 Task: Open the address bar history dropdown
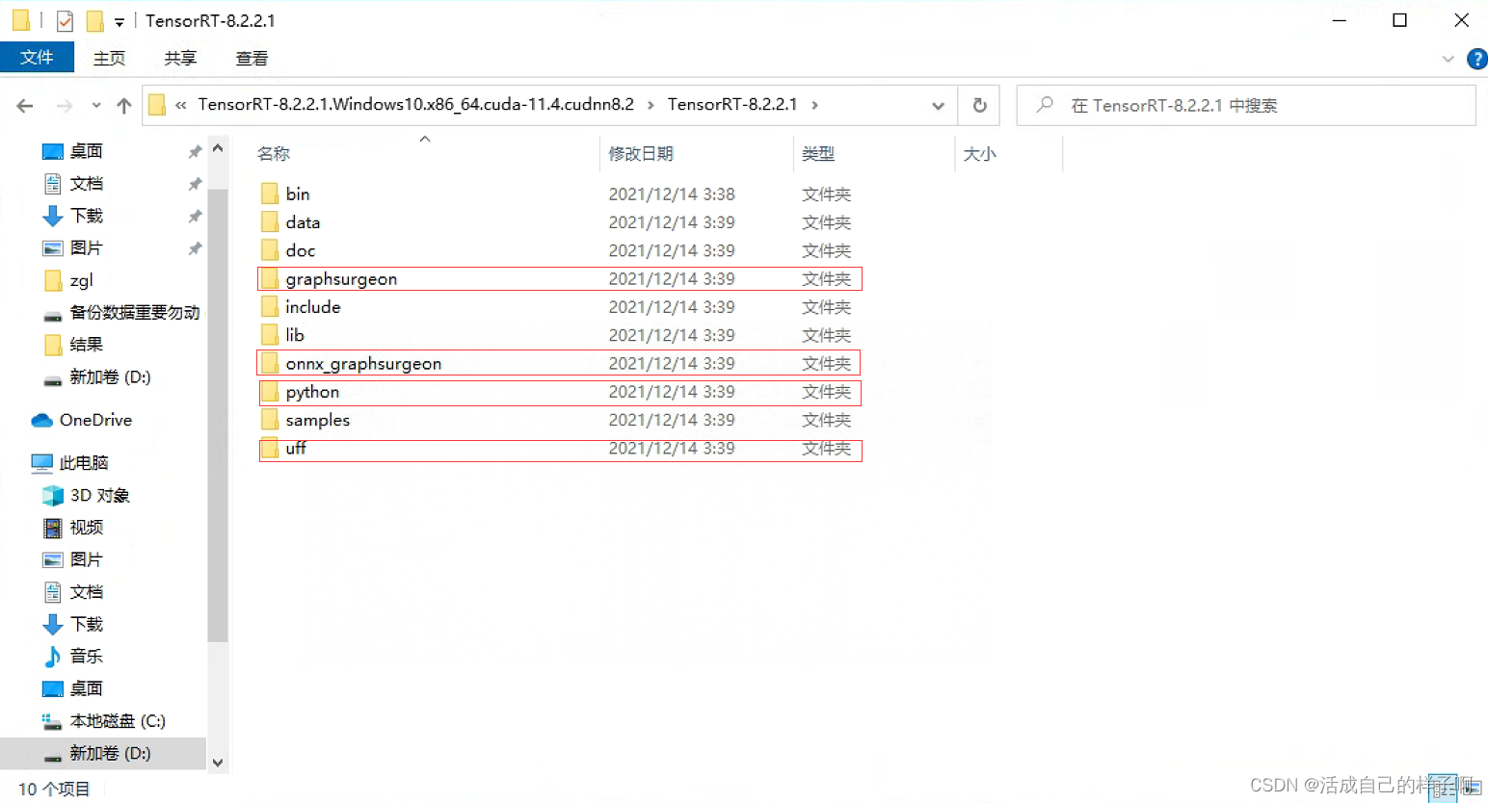click(x=938, y=105)
